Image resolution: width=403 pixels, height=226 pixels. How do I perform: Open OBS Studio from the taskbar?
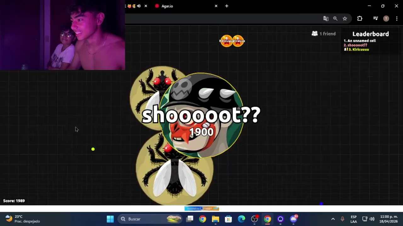coord(254,219)
